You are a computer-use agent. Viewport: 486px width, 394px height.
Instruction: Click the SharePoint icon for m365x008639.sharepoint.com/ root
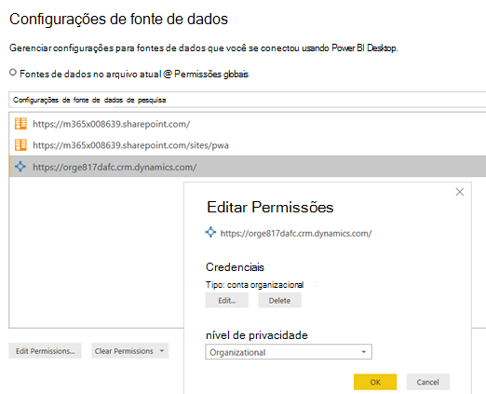point(20,124)
